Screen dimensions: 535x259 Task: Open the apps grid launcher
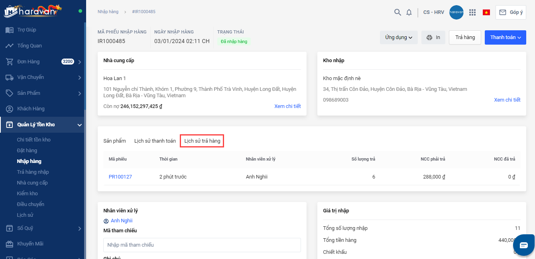(x=472, y=12)
